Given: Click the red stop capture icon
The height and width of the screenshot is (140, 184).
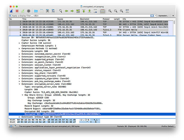Looking at the screenshot, I should (17, 11).
